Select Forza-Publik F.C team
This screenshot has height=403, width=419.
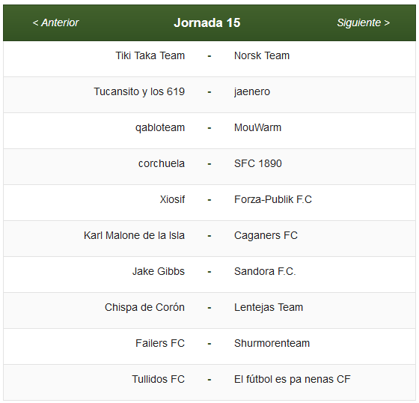click(x=273, y=199)
